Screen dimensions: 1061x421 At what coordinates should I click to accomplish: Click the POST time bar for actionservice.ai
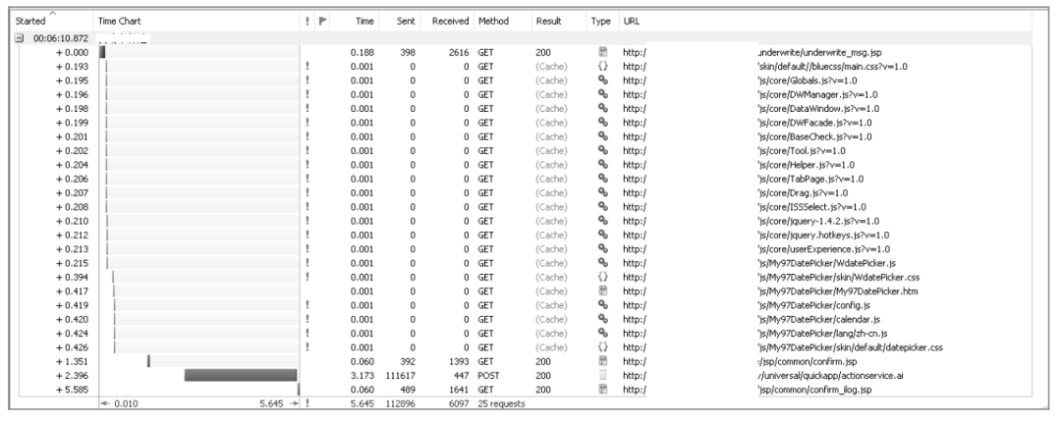coord(241,375)
